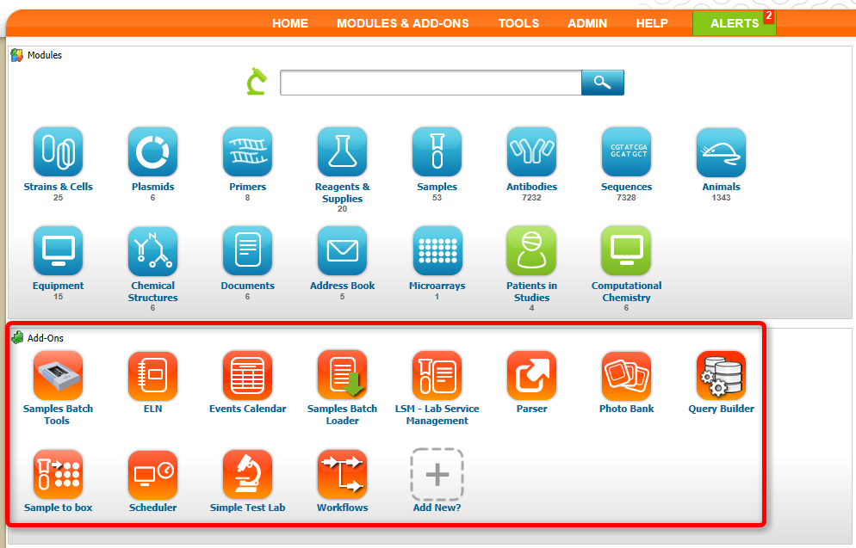Open the ADMIN menu
Image resolution: width=856 pixels, height=548 pixels.
click(587, 23)
